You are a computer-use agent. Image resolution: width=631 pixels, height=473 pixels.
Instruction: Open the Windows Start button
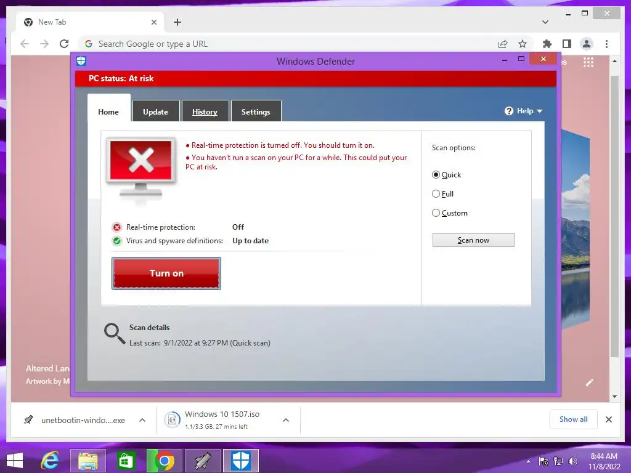tap(15, 461)
